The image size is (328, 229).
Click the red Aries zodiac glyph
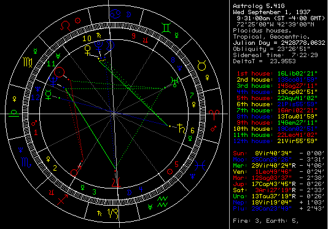(x=214, y=115)
